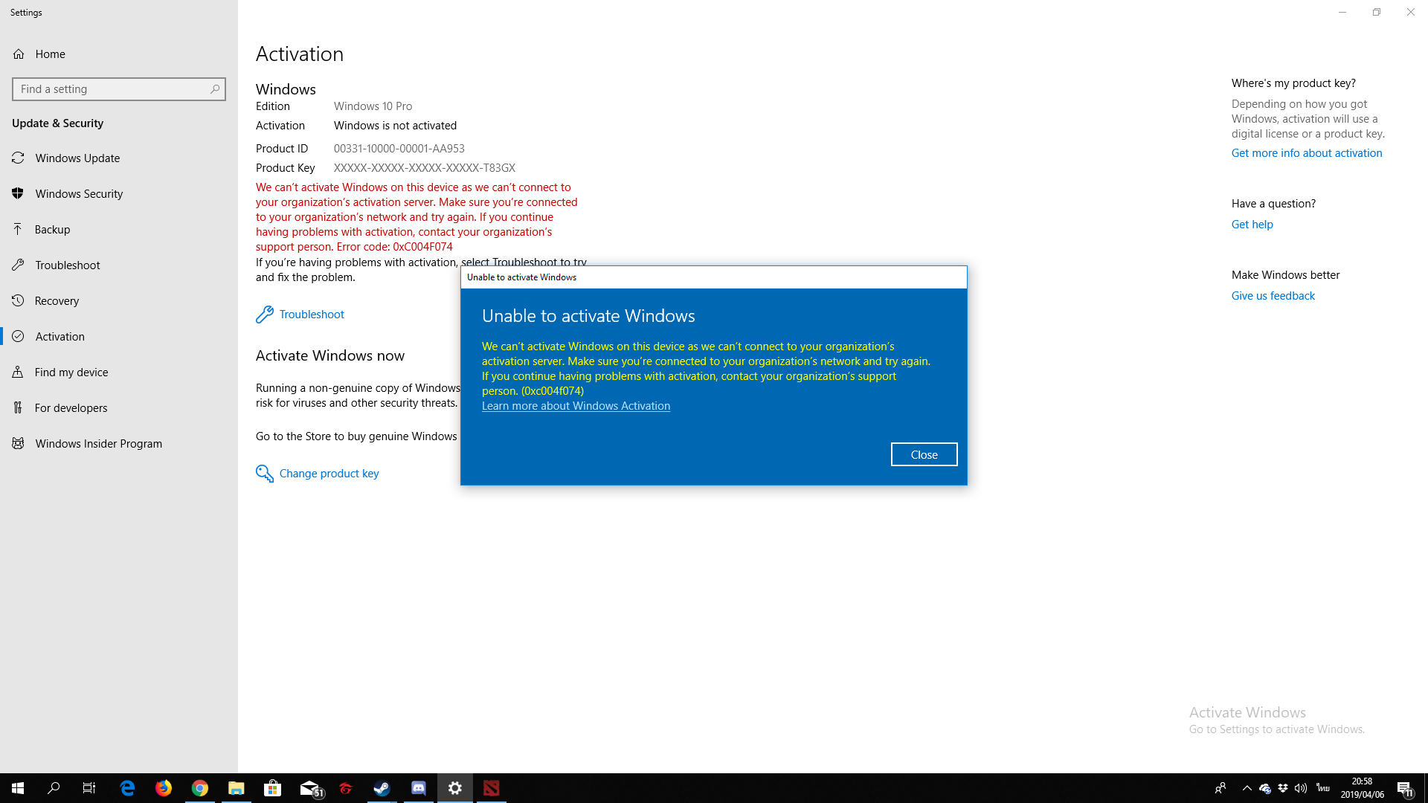Open Get more info about activation link
This screenshot has width=1428, height=803.
pos(1307,153)
